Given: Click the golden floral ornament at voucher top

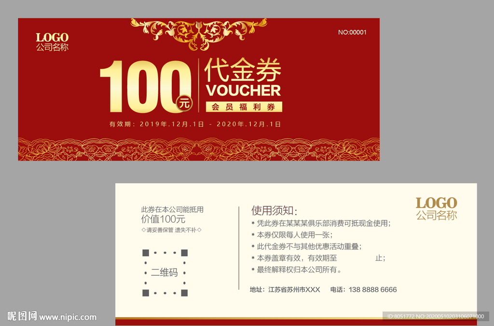Looking at the screenshot, I should [199, 34].
